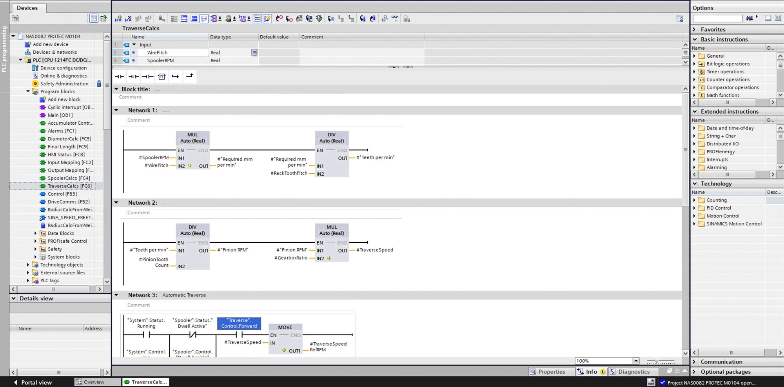Click the Safety Administration lock icon
The image size is (784, 387).
coord(99,84)
